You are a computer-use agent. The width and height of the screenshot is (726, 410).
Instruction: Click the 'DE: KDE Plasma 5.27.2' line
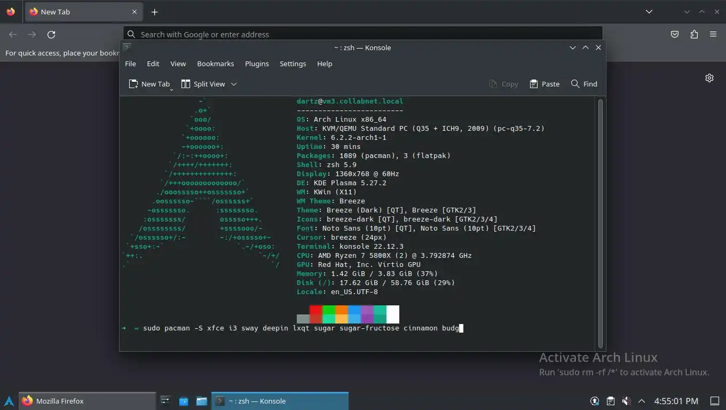342,183
